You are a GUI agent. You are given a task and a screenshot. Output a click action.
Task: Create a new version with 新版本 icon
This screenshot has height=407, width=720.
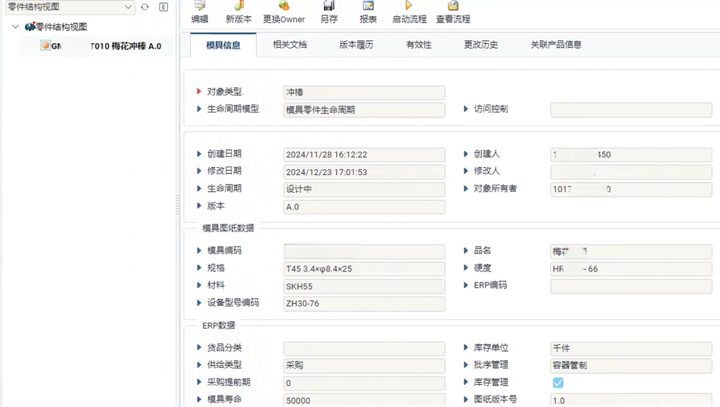tap(239, 7)
